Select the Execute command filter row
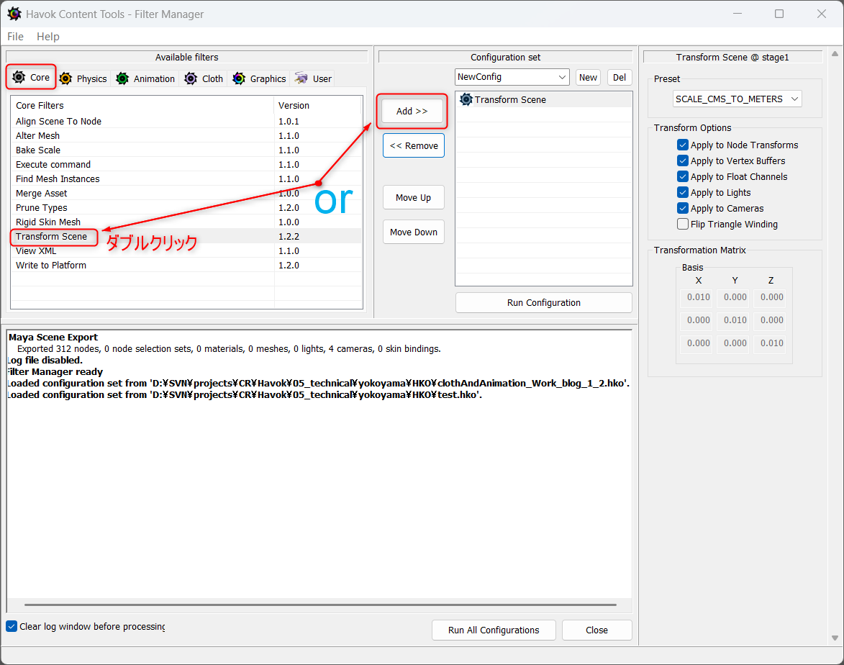 (x=186, y=164)
